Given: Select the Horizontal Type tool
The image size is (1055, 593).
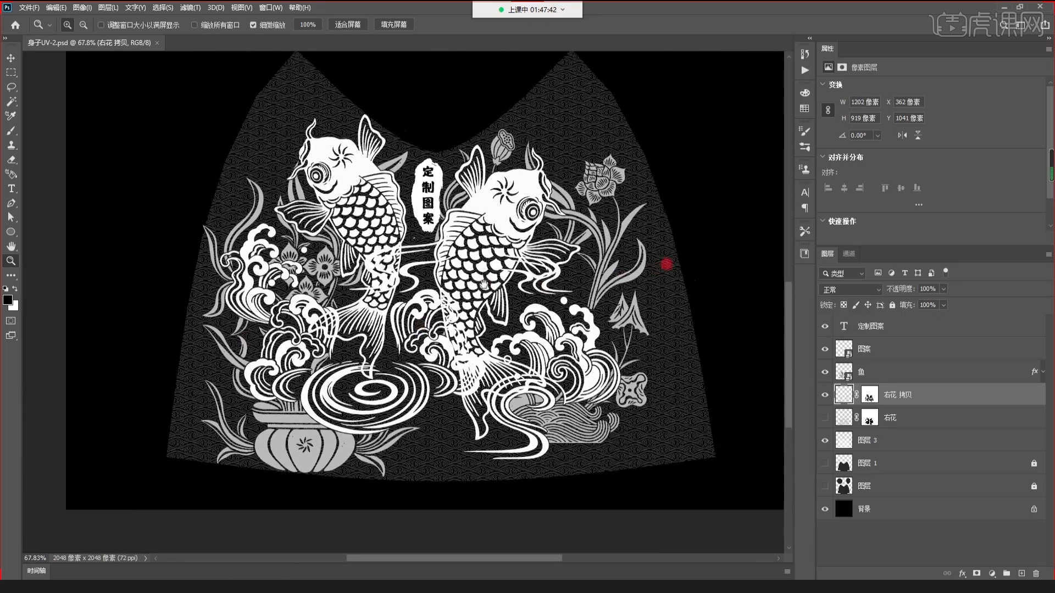Looking at the screenshot, I should point(11,188).
